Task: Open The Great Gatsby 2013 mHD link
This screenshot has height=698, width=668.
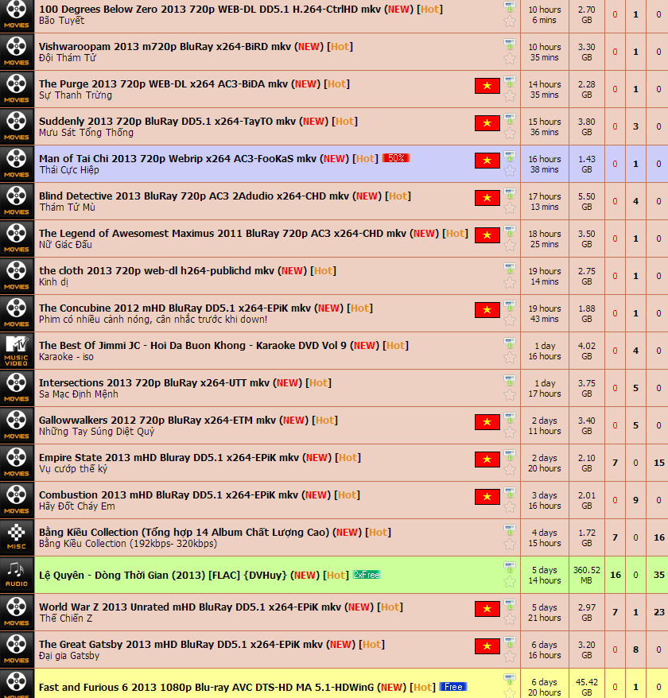Action: tap(181, 645)
